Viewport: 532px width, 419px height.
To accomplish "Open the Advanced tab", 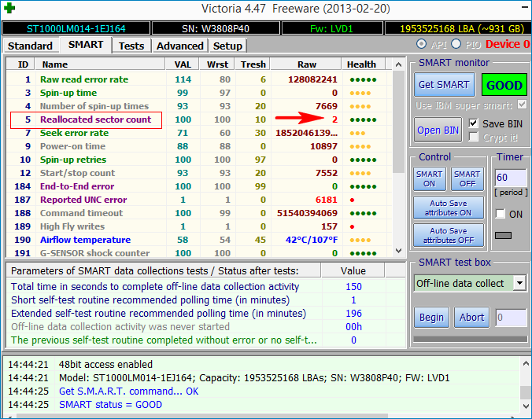I will 179,46.
